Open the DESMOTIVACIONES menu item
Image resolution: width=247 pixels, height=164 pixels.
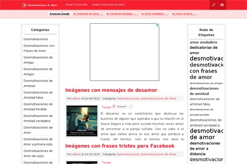77,5
